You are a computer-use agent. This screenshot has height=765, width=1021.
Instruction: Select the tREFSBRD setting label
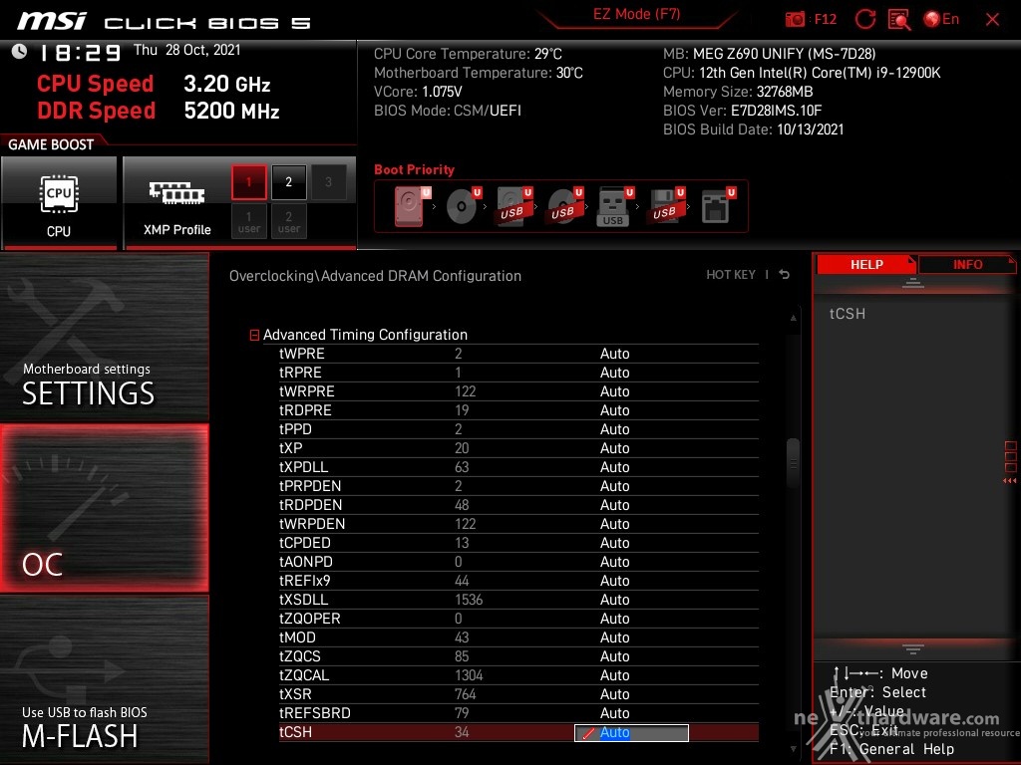point(315,713)
